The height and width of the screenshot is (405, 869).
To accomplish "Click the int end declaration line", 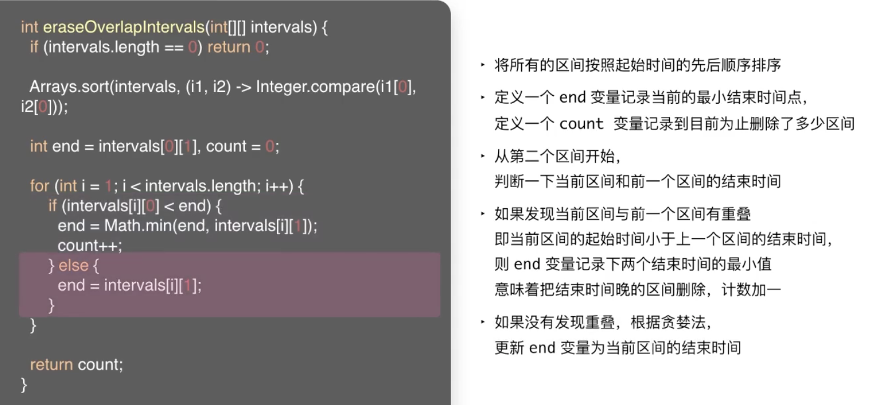I will click(154, 146).
